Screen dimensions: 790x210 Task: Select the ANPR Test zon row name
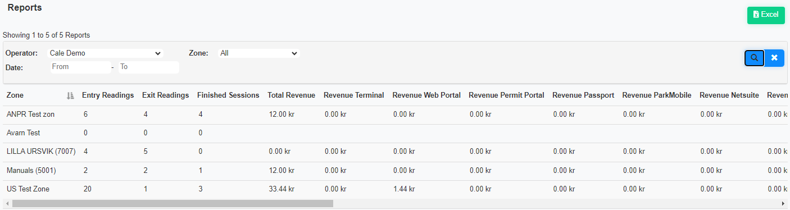pyautogui.click(x=30, y=115)
